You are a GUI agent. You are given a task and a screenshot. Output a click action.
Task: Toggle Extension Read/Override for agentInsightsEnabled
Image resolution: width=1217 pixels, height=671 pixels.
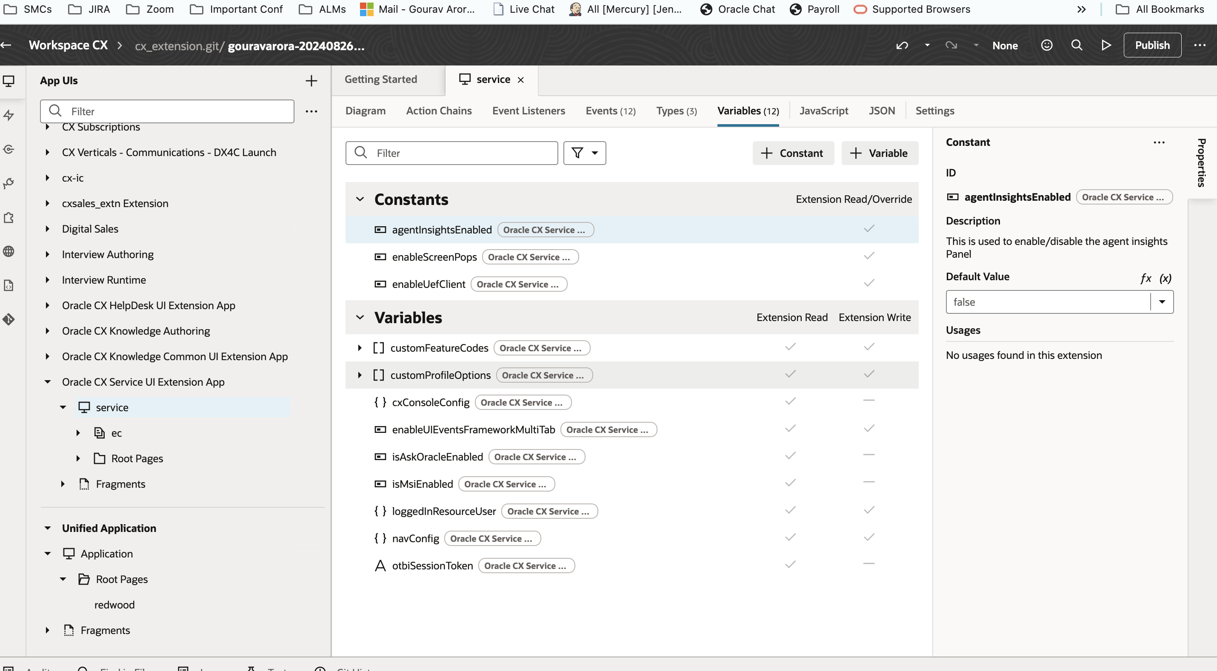click(869, 229)
